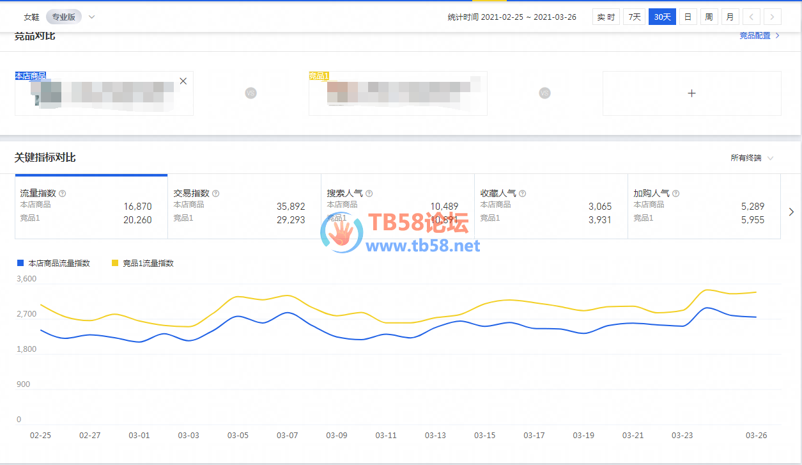Open 竞品配置 link
802x465 pixels.
pyautogui.click(x=759, y=36)
